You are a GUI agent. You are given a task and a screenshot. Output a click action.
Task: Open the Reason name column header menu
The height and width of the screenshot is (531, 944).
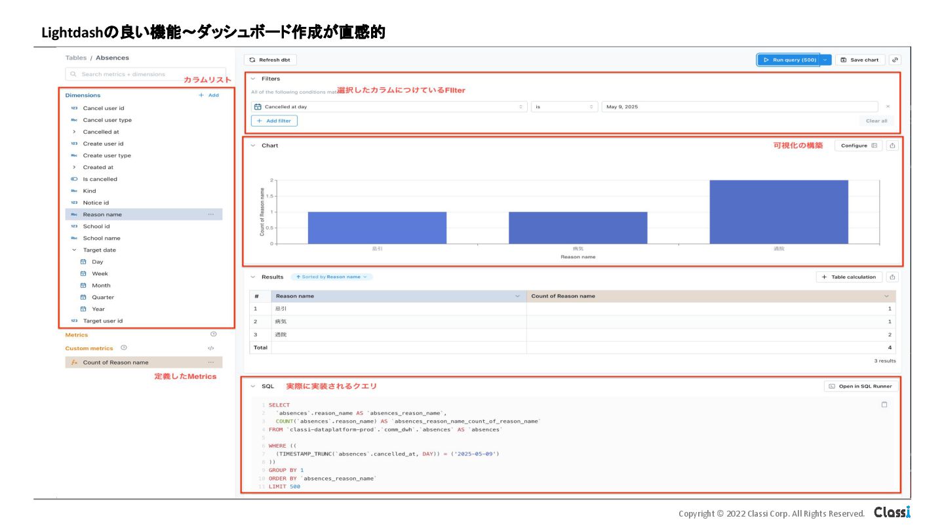pyautogui.click(x=517, y=296)
